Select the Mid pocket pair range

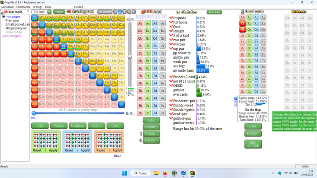[x=16, y=28]
